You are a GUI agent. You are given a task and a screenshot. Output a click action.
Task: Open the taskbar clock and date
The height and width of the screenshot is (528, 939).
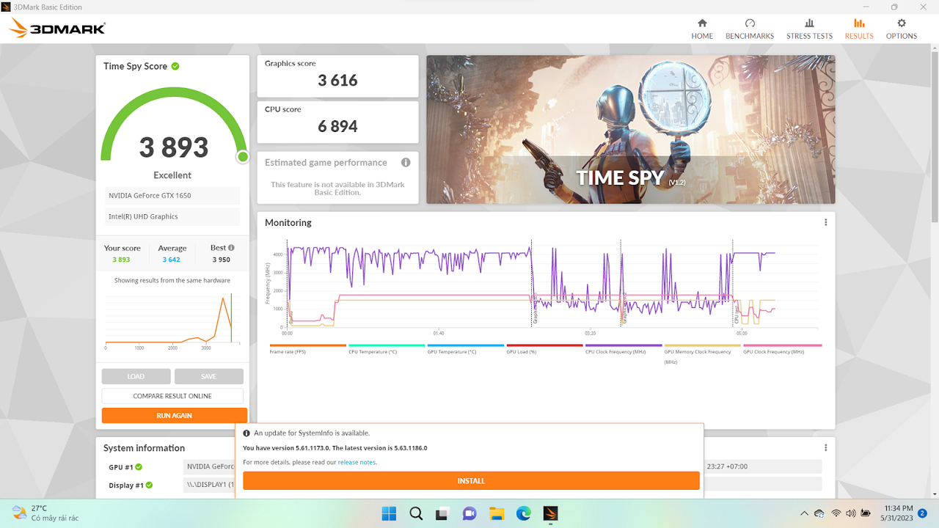coord(898,513)
